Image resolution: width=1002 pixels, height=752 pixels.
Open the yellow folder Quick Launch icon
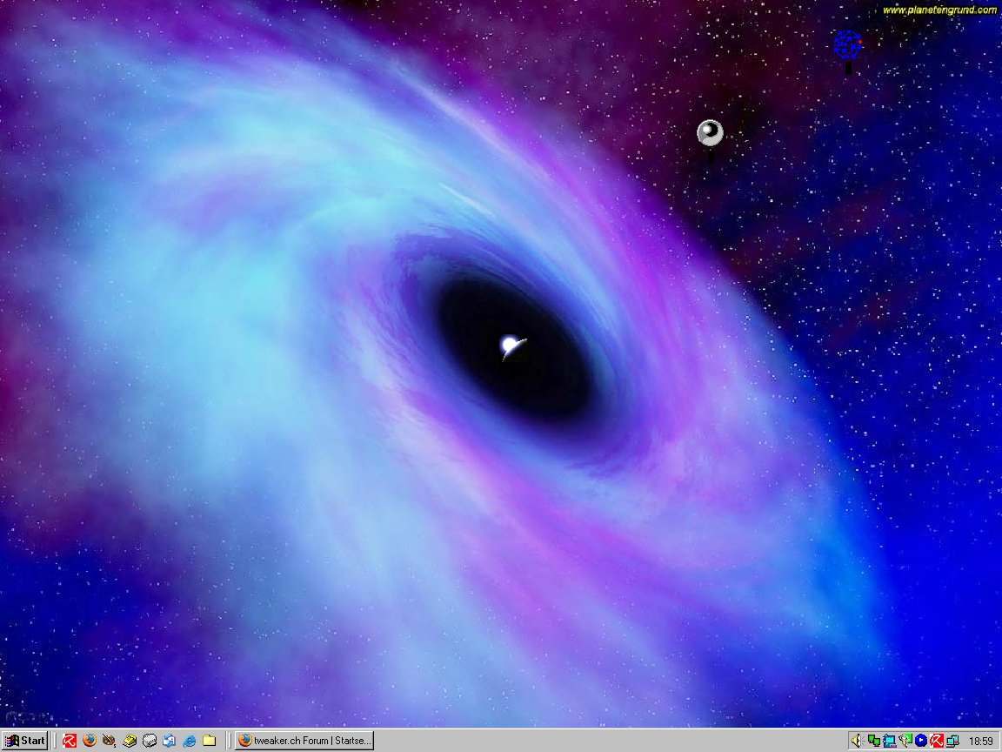pyautogui.click(x=209, y=741)
